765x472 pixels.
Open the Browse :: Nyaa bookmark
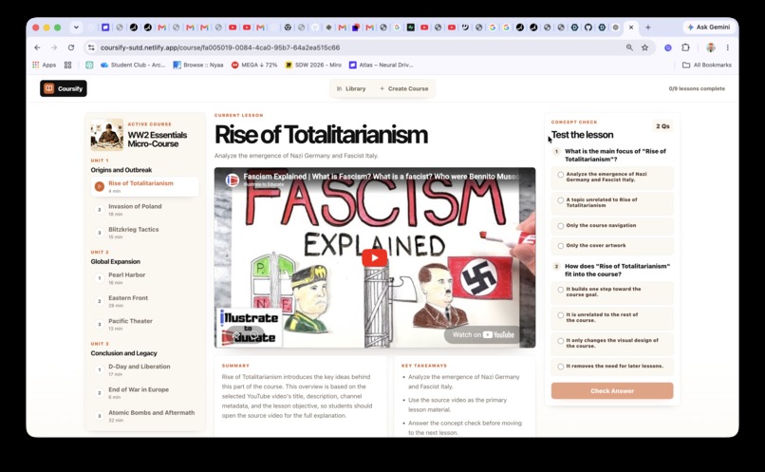click(x=198, y=65)
